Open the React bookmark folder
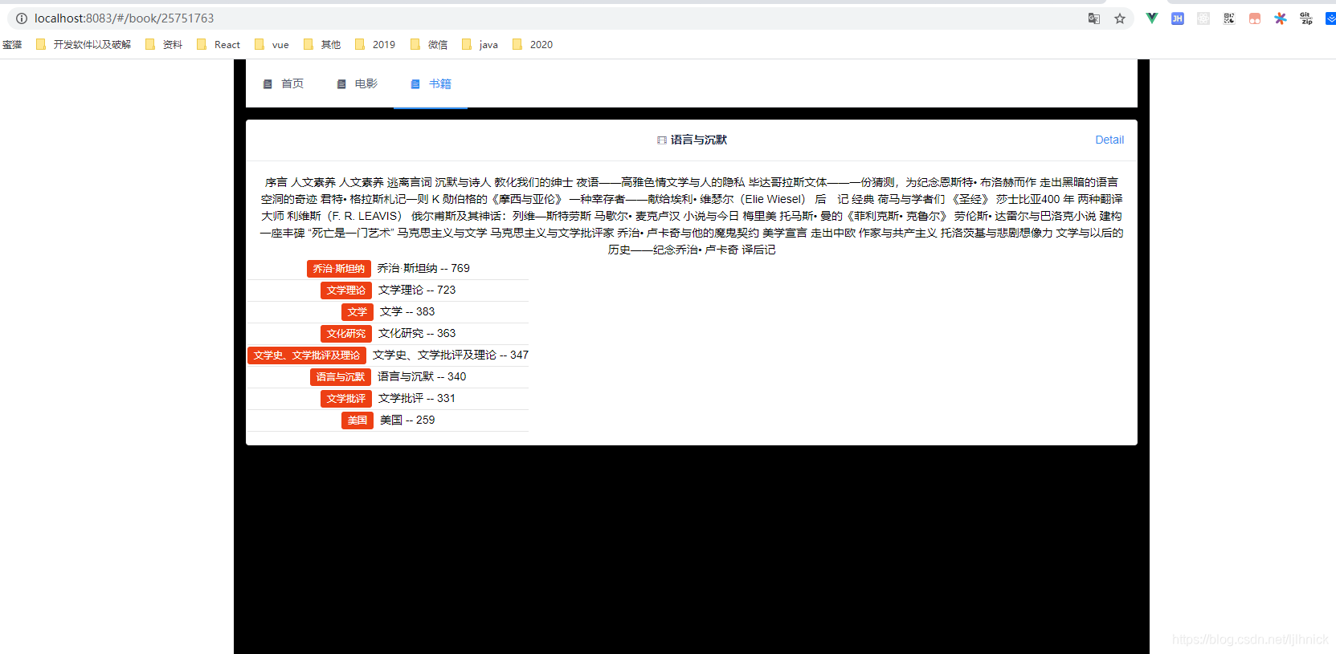This screenshot has height=654, width=1336. (x=219, y=45)
